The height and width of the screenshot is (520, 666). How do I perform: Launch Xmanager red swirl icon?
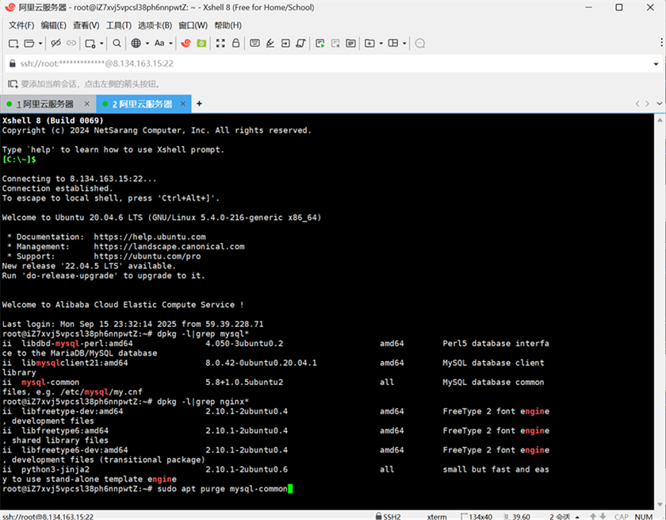(x=186, y=43)
